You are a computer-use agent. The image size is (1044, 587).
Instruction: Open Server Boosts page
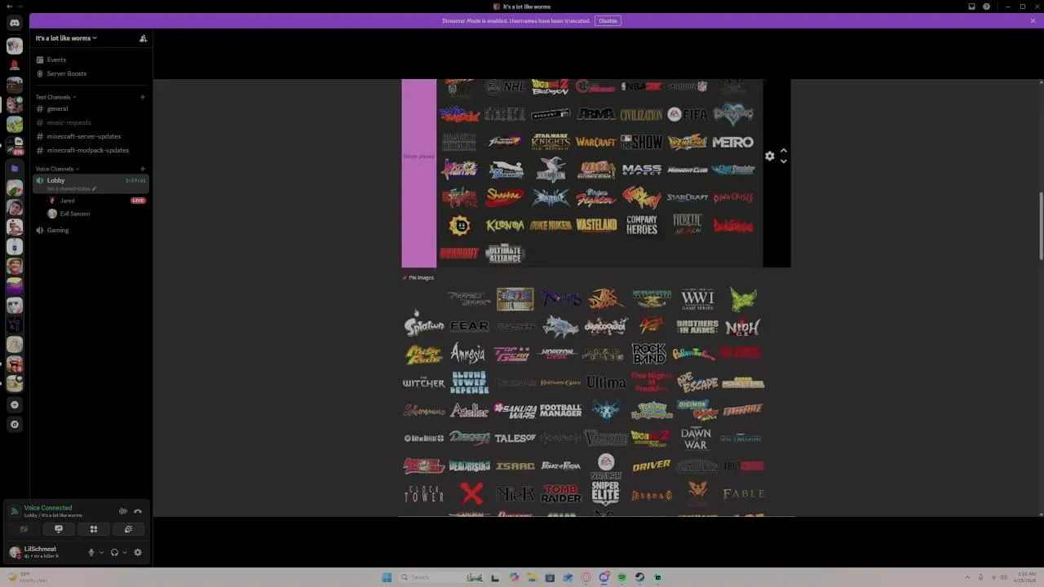(x=91, y=73)
